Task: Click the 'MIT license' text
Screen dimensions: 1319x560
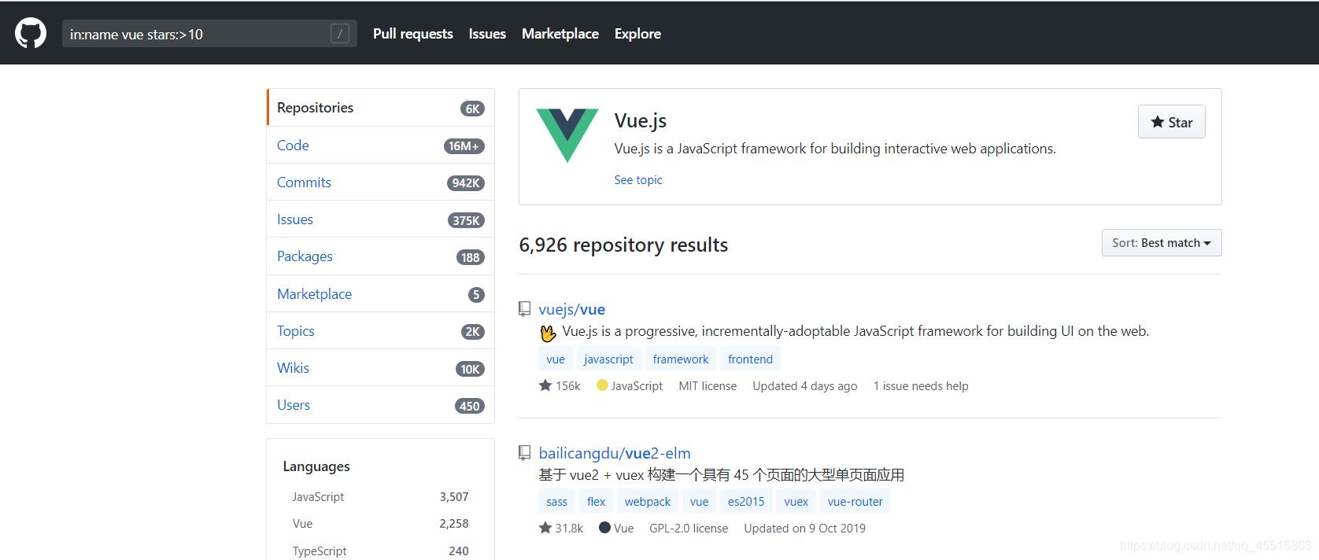Action: (708, 386)
